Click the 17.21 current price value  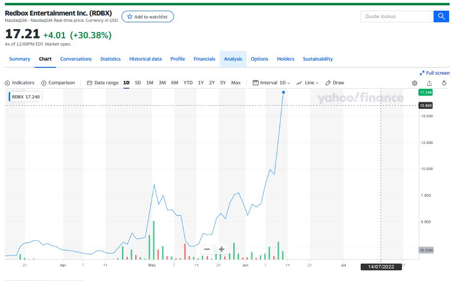point(22,34)
